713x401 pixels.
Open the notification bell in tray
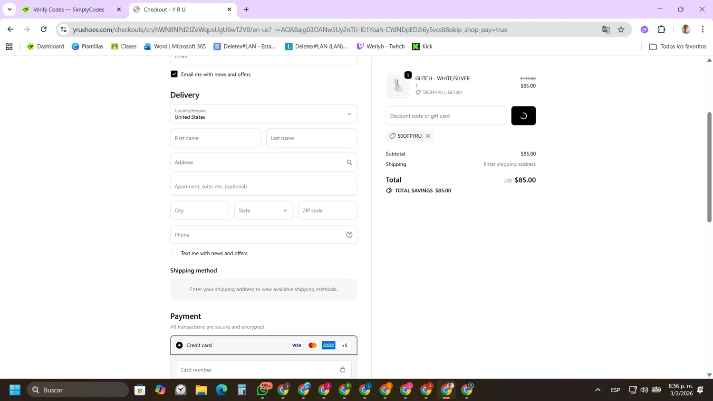pos(700,390)
